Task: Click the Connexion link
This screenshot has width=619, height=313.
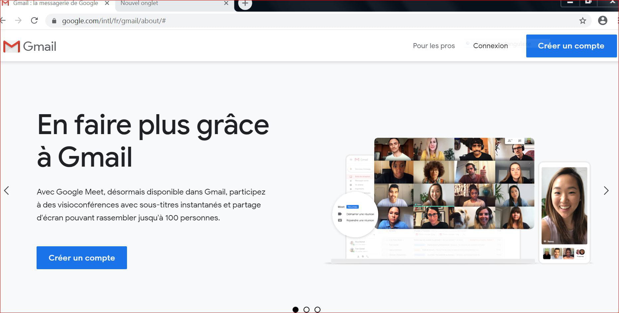Action: (490, 46)
